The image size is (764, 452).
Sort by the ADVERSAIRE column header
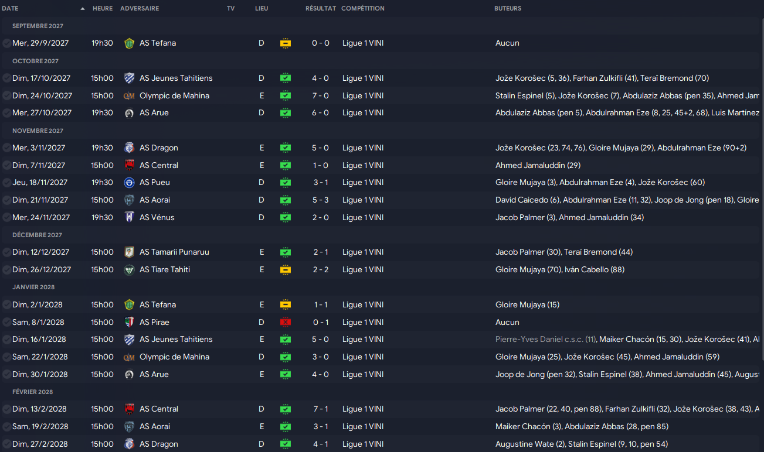140,9
